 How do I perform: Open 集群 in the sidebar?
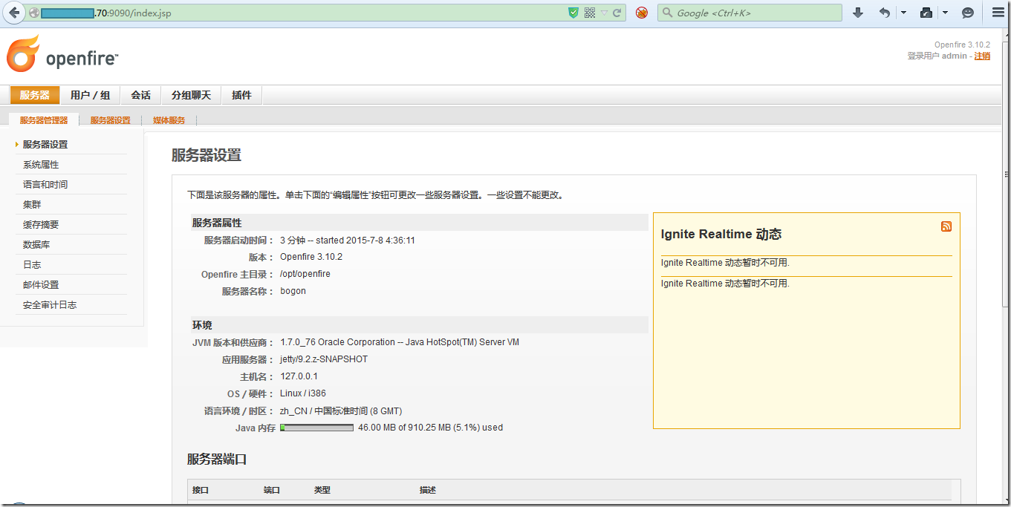[32, 205]
